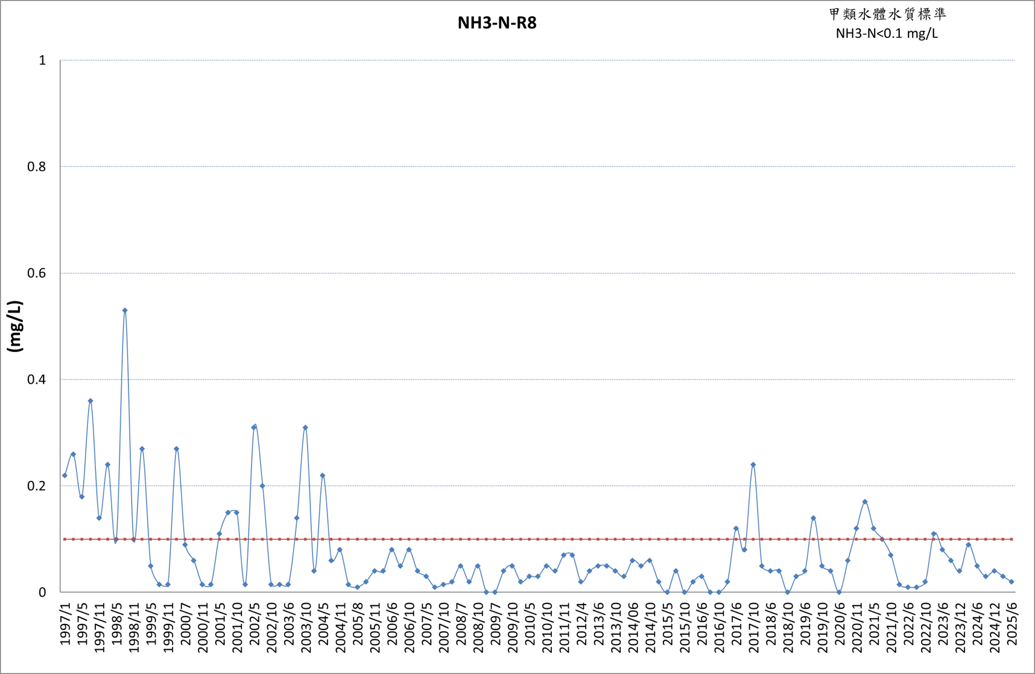Select the red dotted 0.1 mg/L threshold line
The width and height of the screenshot is (1035, 674).
pos(537,539)
